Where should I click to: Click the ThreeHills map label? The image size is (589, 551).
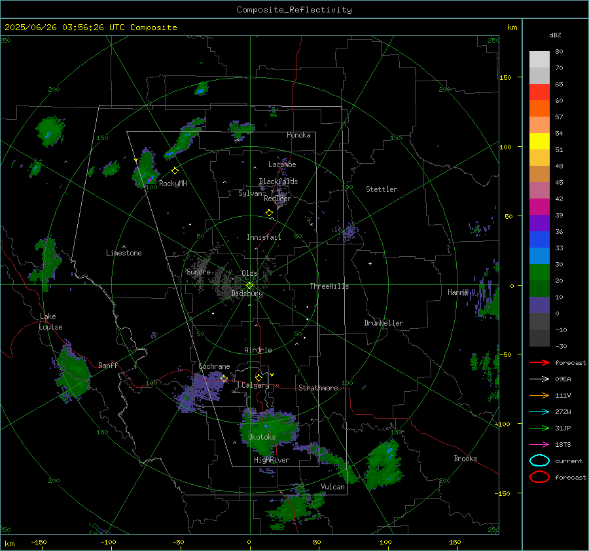pyautogui.click(x=329, y=286)
